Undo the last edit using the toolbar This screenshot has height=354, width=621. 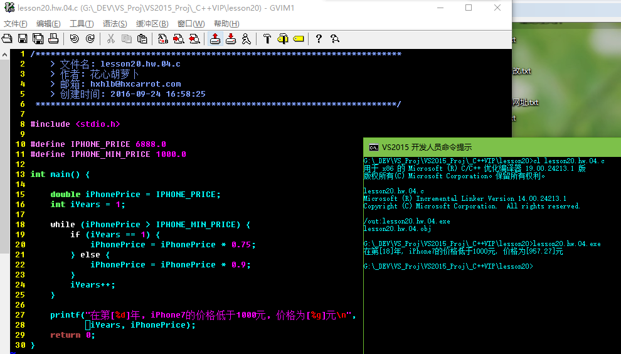click(74, 39)
